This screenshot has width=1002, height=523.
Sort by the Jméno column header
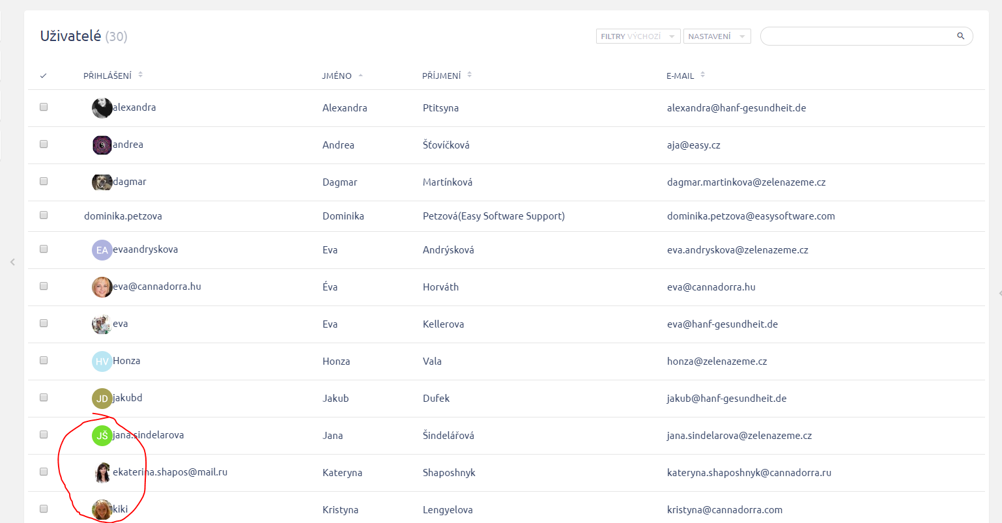tap(337, 76)
